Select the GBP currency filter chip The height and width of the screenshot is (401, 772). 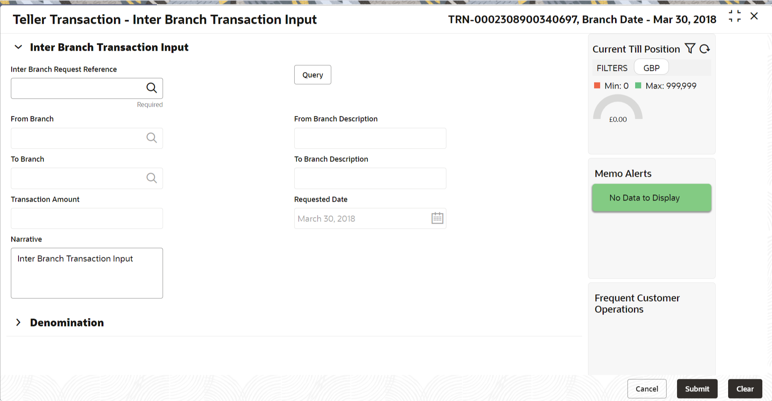(x=651, y=68)
